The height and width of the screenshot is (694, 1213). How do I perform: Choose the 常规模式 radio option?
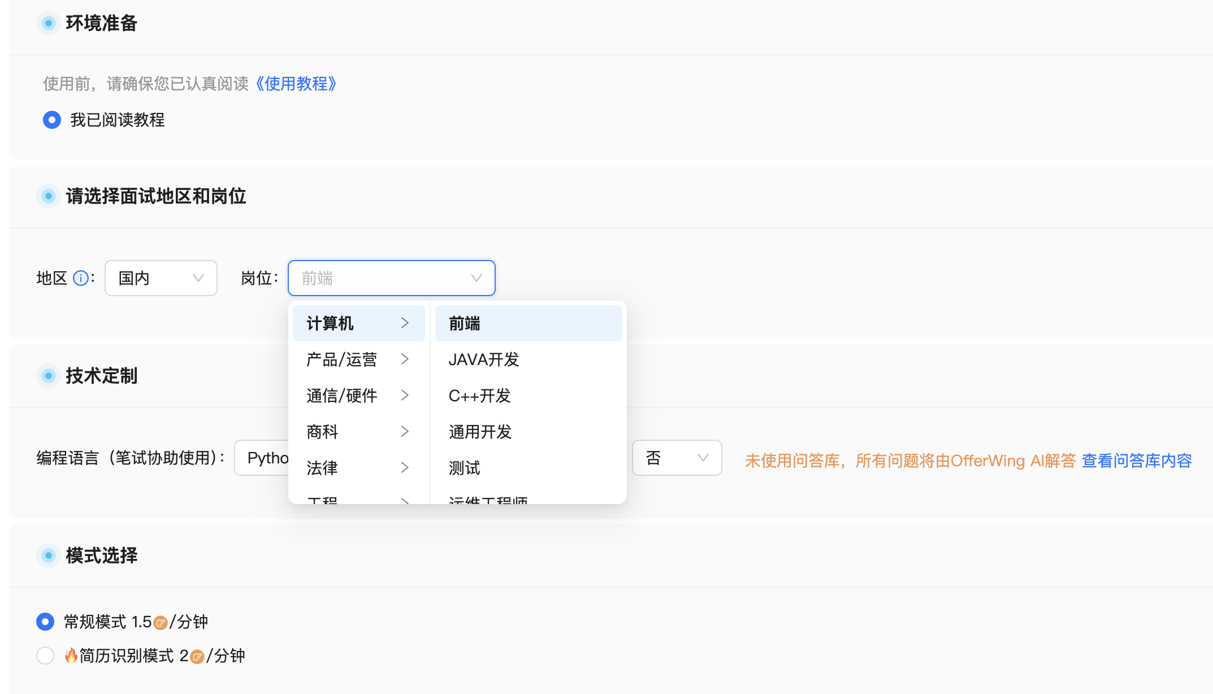pos(45,622)
